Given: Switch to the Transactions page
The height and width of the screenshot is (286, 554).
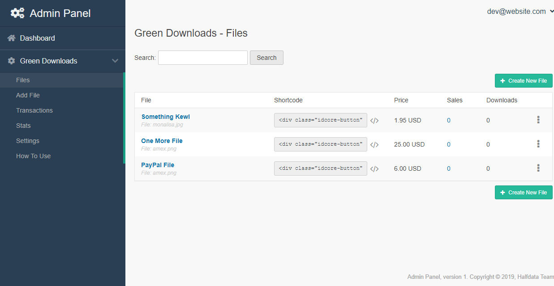Looking at the screenshot, I should point(34,110).
